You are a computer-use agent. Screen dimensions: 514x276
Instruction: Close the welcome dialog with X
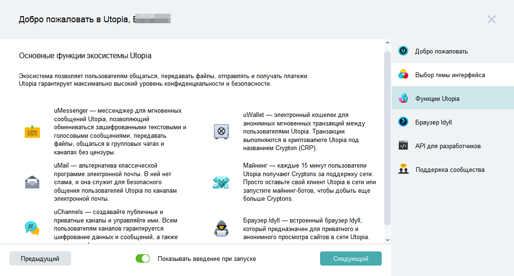[x=492, y=19]
